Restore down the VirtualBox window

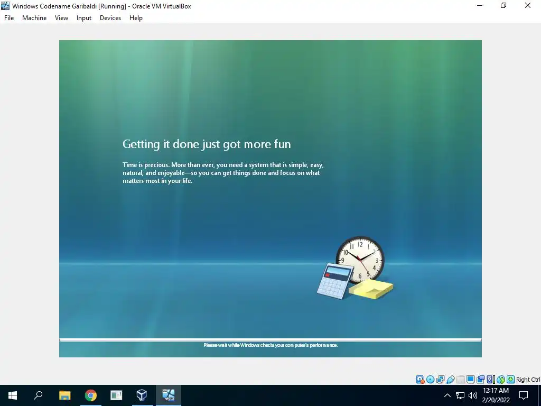tap(503, 6)
